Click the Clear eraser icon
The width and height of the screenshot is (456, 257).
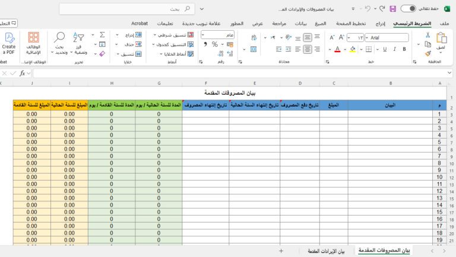(x=102, y=54)
